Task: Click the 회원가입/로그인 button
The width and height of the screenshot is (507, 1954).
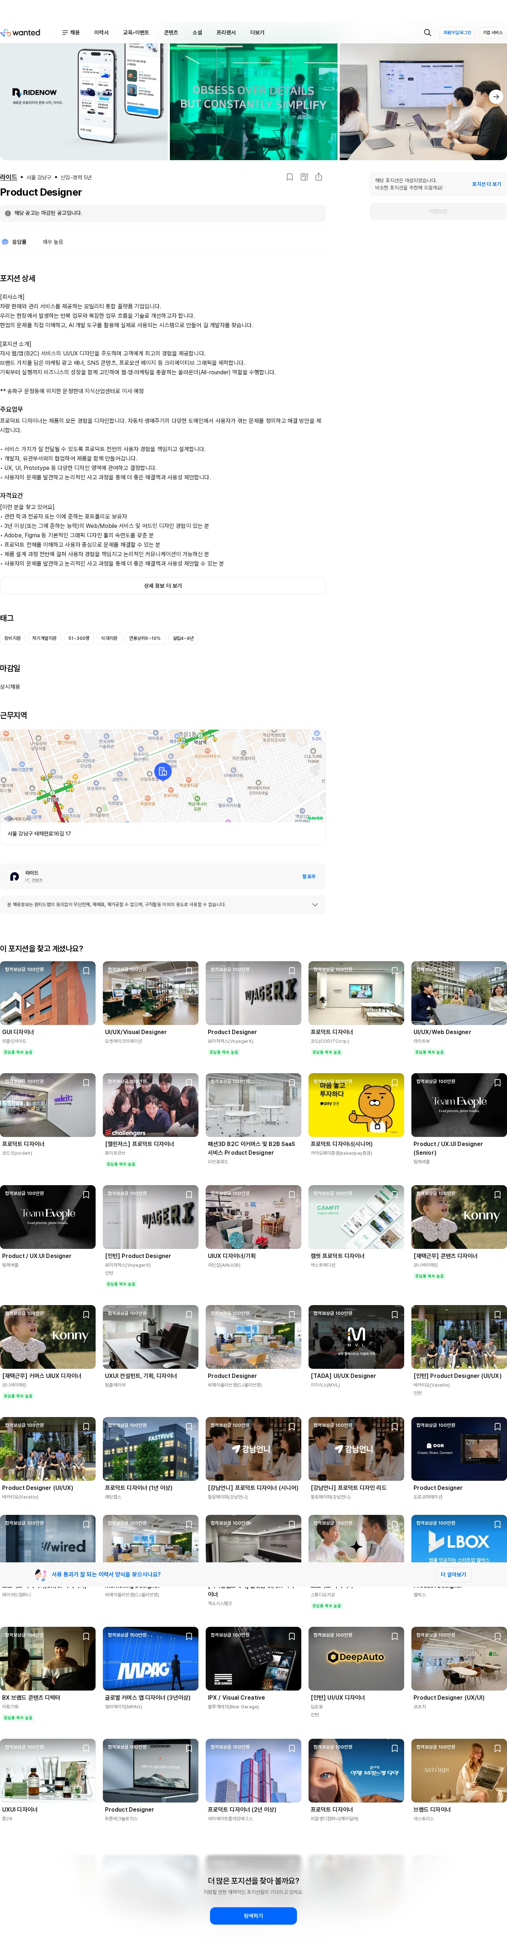Action: tap(457, 33)
